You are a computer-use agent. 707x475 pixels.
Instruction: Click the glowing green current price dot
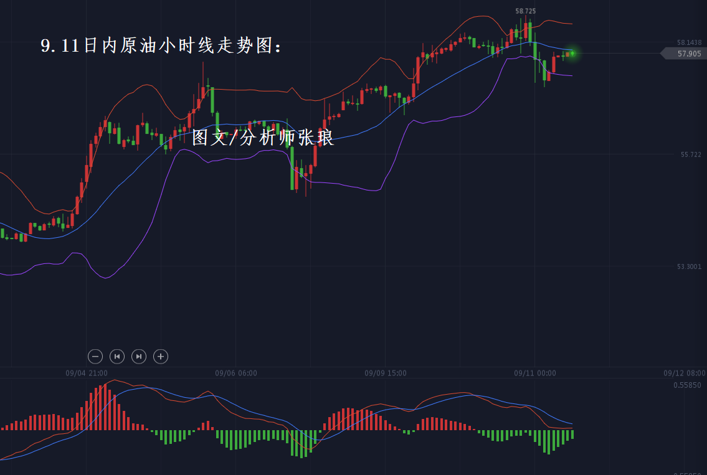click(x=571, y=54)
